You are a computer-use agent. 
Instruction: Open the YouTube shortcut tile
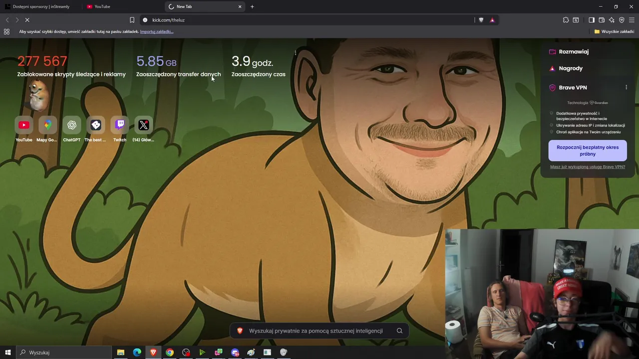coord(24,130)
